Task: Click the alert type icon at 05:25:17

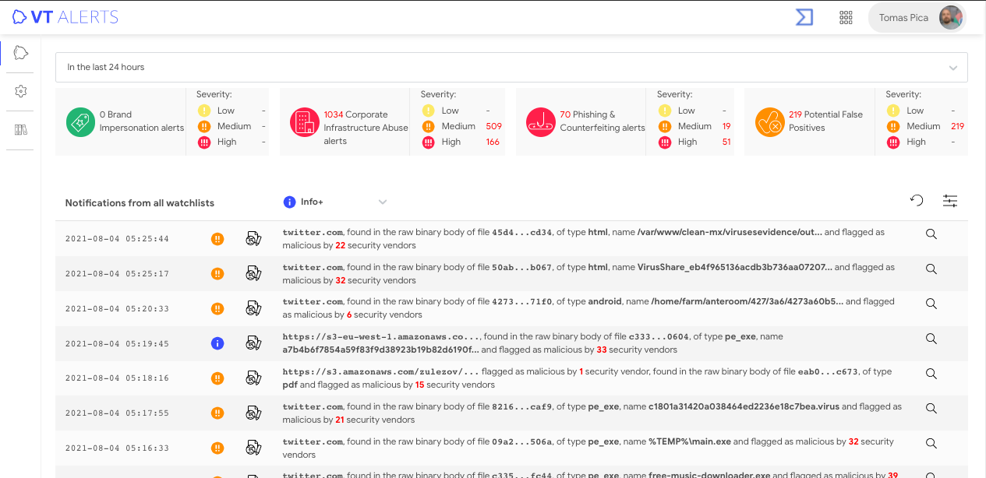Action: point(253,273)
